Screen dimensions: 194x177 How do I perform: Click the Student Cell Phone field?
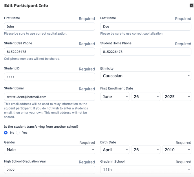[50, 52]
